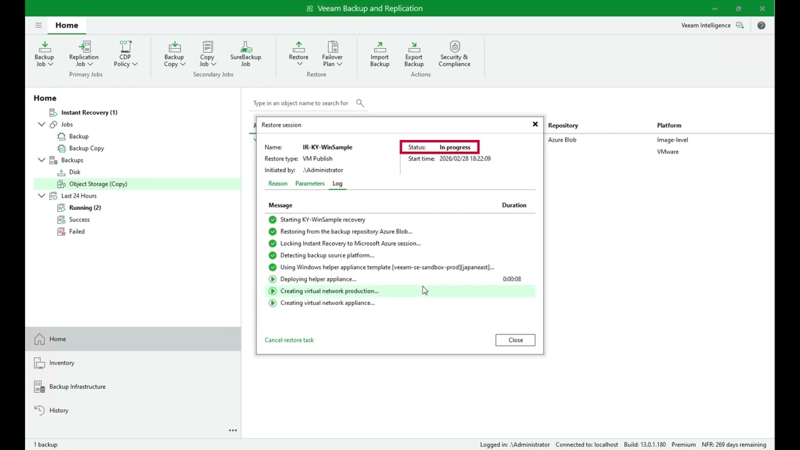Select 'Restoring from the backup repository' log entry

400,231
